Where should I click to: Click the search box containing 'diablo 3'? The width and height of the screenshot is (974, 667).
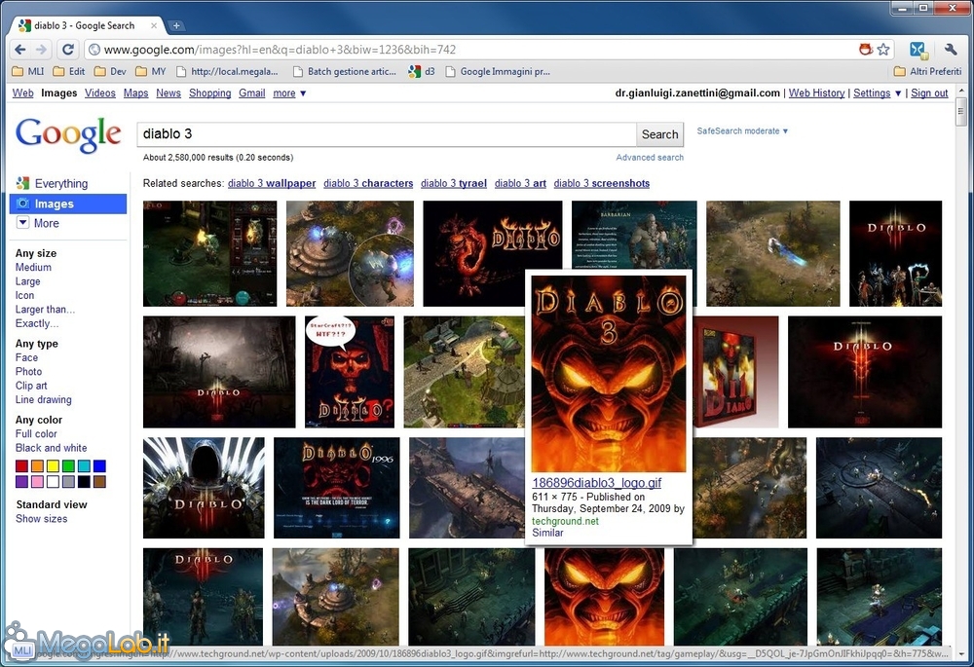tap(387, 134)
